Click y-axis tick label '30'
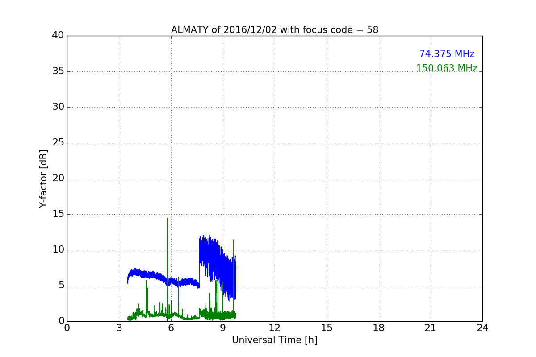 click(58, 107)
